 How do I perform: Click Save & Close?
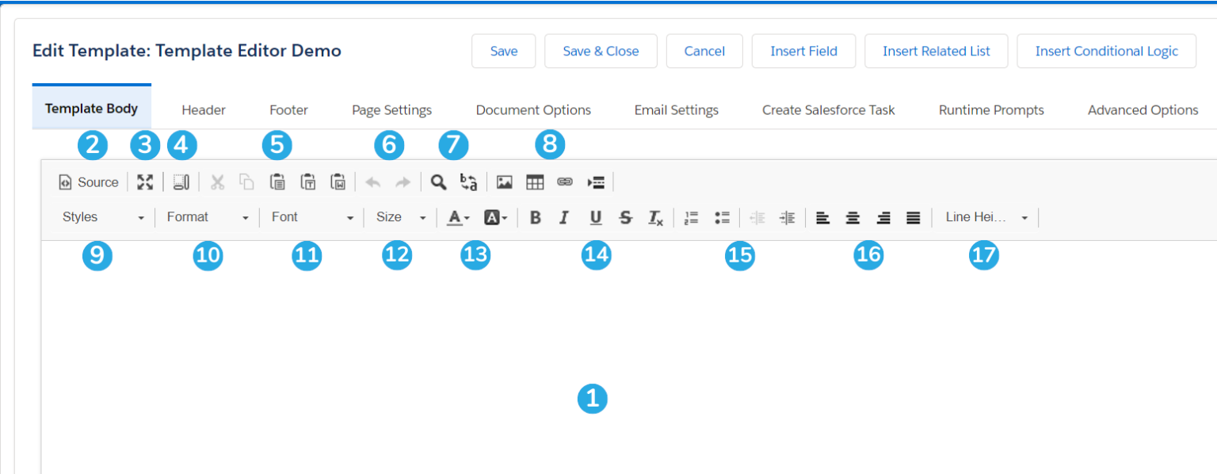601,51
